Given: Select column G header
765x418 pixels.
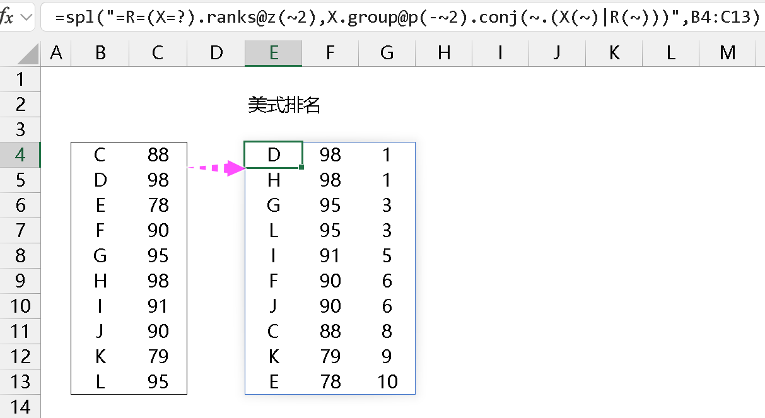Looking at the screenshot, I should [x=387, y=54].
